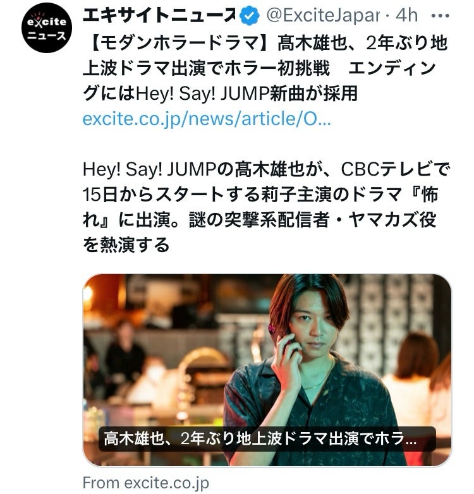The height and width of the screenshot is (494, 474).
Task: Open the 4h timestamp of the post
Action: tap(406, 15)
